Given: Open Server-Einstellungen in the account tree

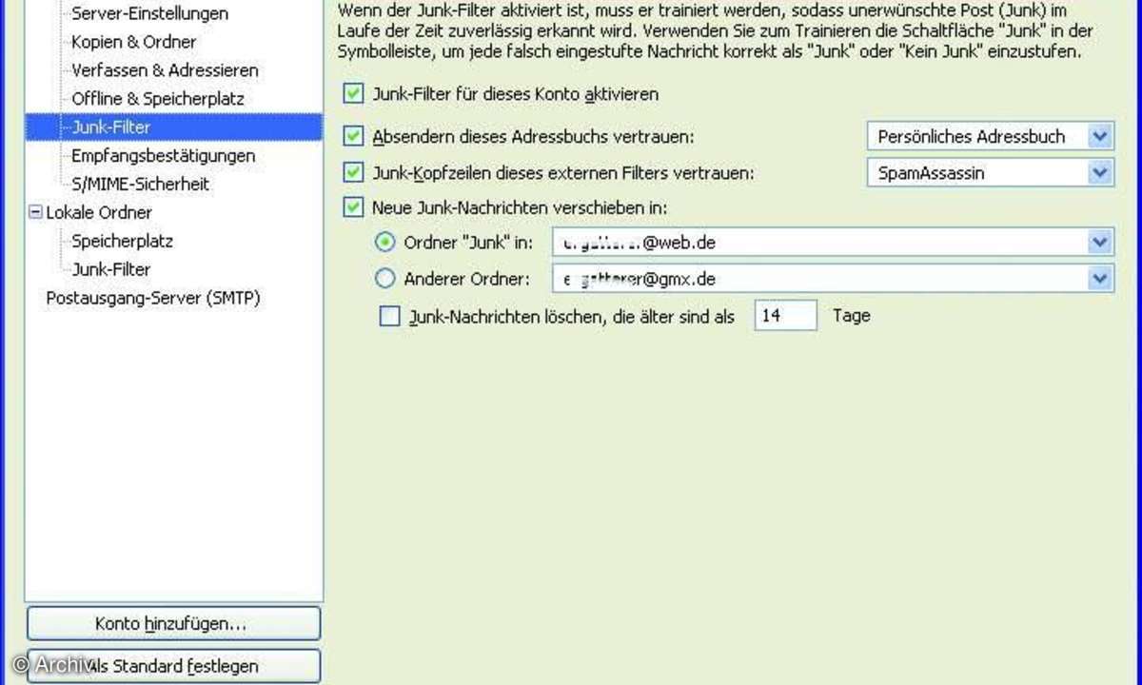Looking at the screenshot, I should (149, 13).
